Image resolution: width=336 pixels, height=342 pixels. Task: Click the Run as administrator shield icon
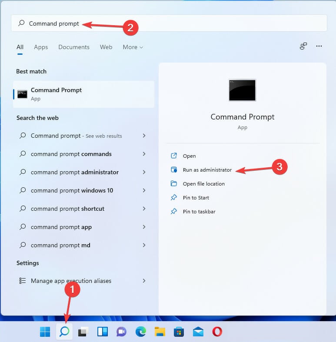(174, 169)
